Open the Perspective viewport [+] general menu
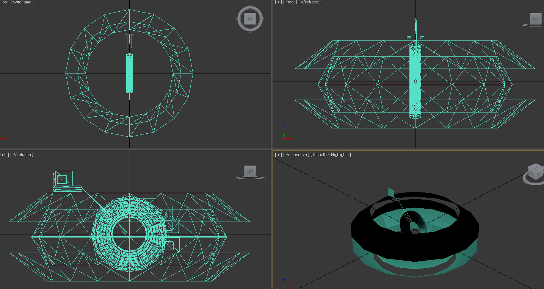 coord(278,155)
